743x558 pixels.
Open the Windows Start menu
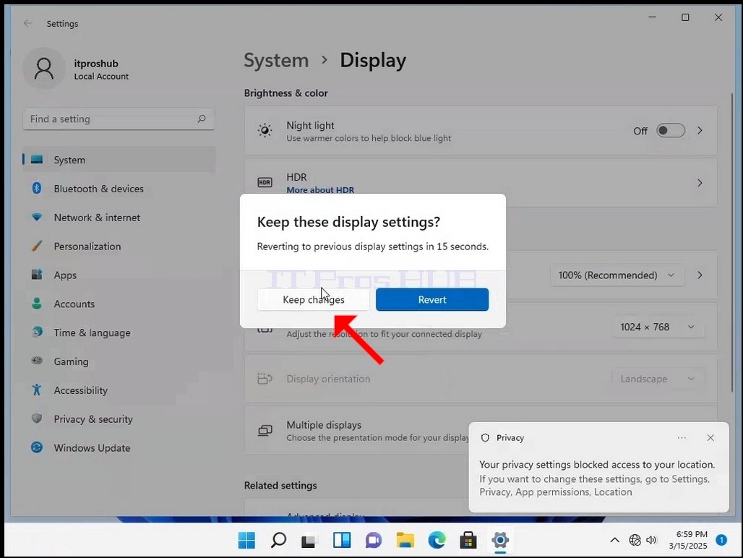(246, 540)
